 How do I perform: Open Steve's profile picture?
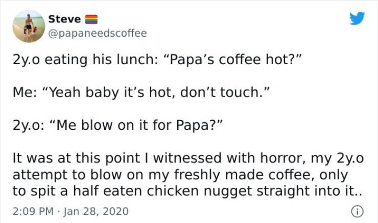(x=29, y=25)
